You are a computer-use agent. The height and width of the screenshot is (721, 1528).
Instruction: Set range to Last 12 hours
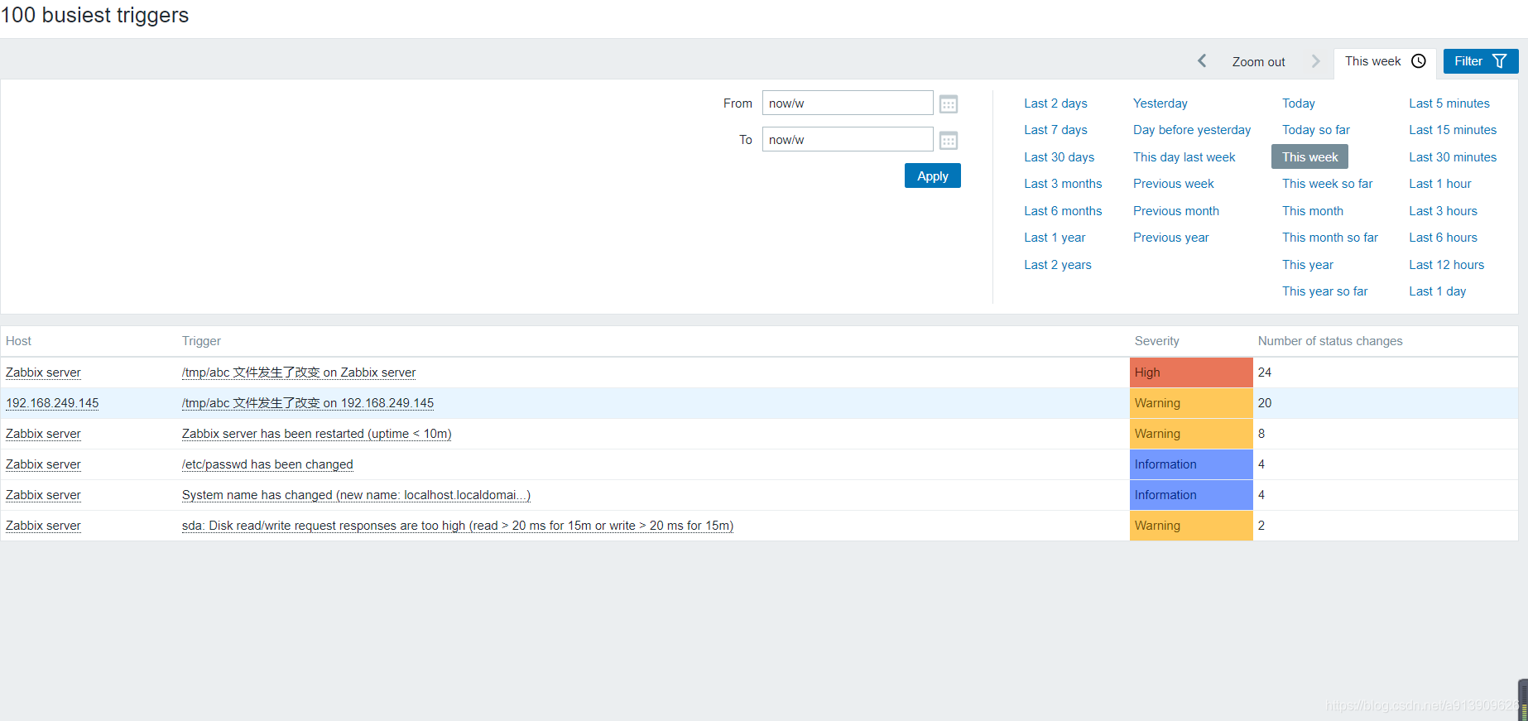pos(1446,265)
